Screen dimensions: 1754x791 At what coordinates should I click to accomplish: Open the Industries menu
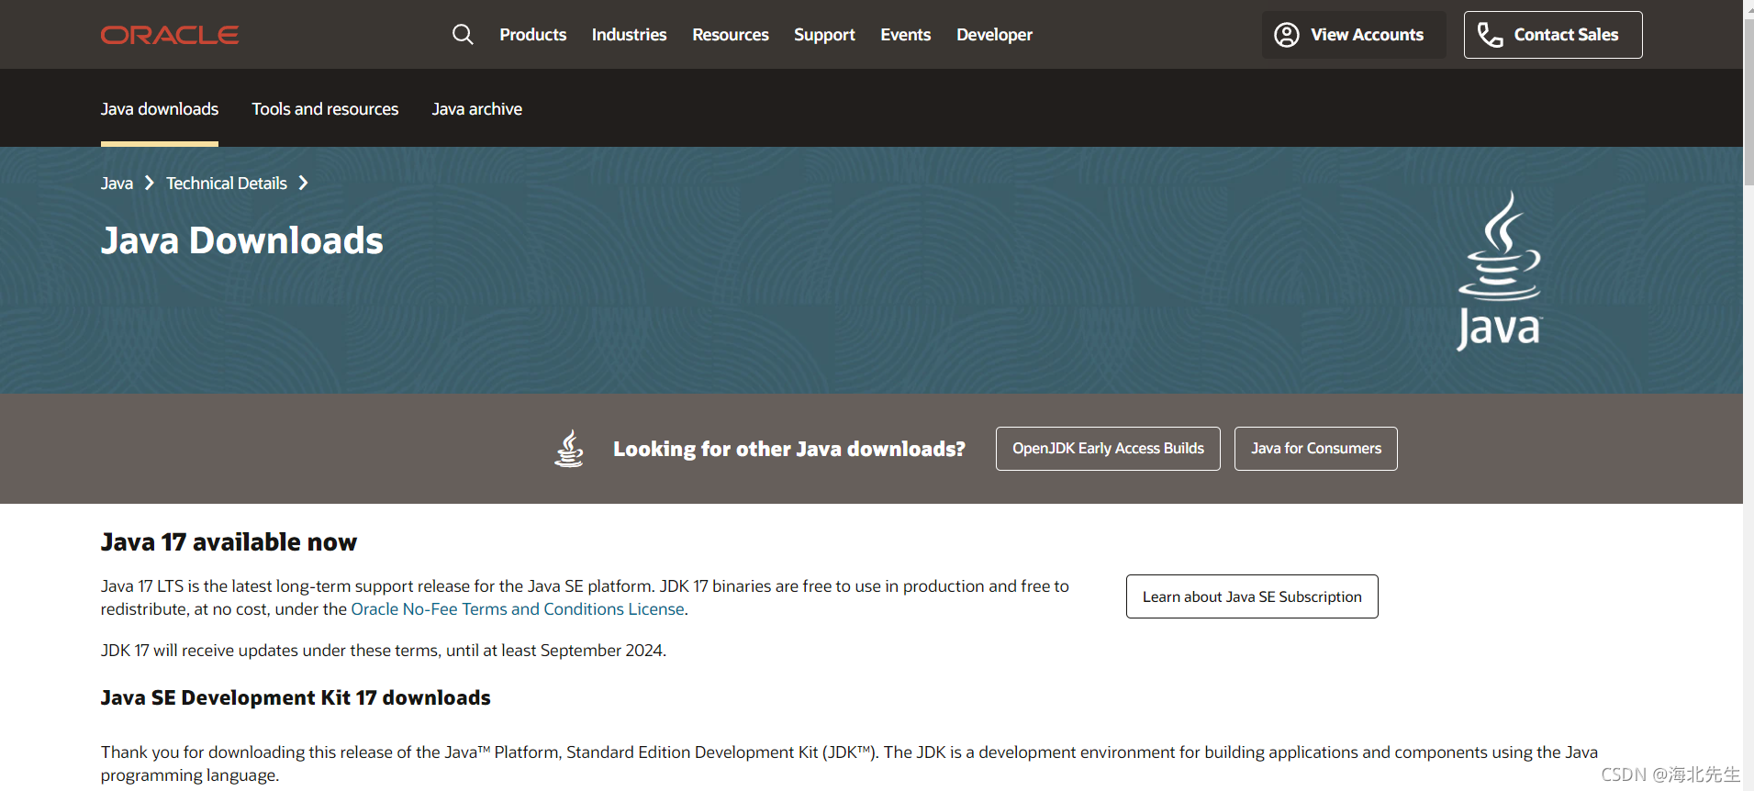[x=629, y=35]
